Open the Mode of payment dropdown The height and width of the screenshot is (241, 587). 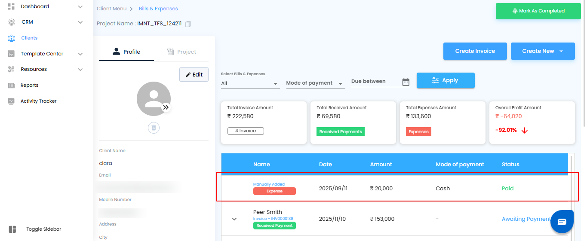315,83
